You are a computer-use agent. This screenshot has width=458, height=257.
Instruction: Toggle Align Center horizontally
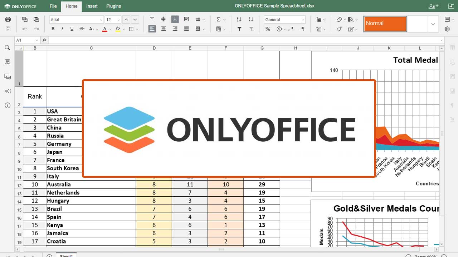point(164,29)
